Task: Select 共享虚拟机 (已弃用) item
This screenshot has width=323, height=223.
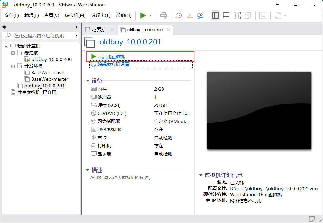Action: [38, 92]
